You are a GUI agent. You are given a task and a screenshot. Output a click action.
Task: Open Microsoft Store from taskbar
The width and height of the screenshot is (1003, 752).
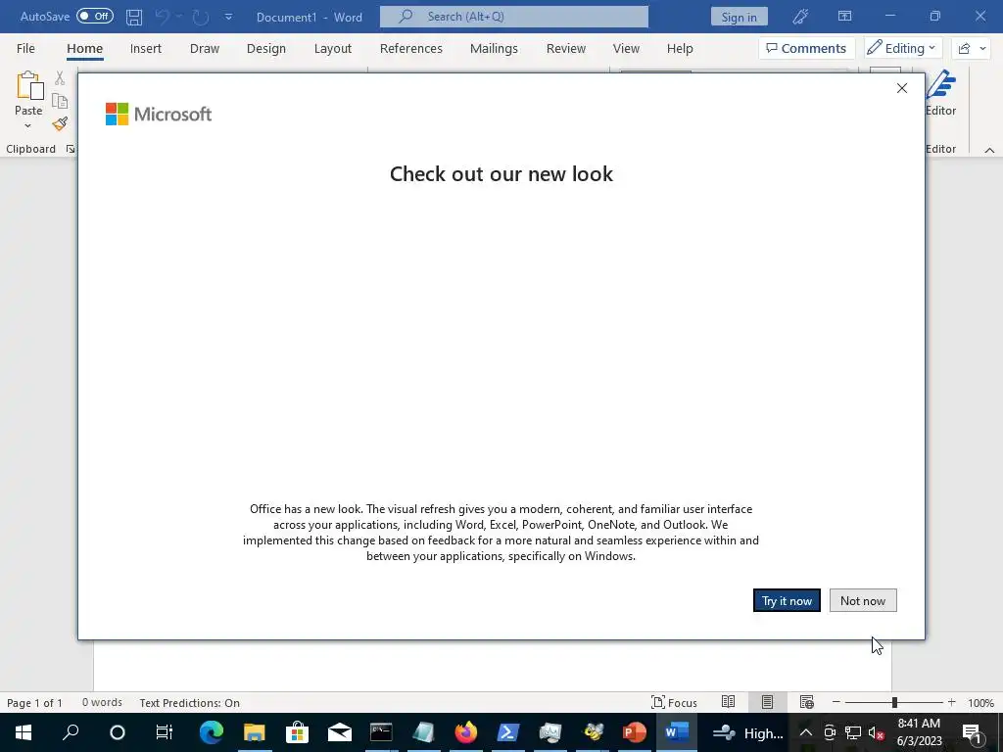click(297, 732)
